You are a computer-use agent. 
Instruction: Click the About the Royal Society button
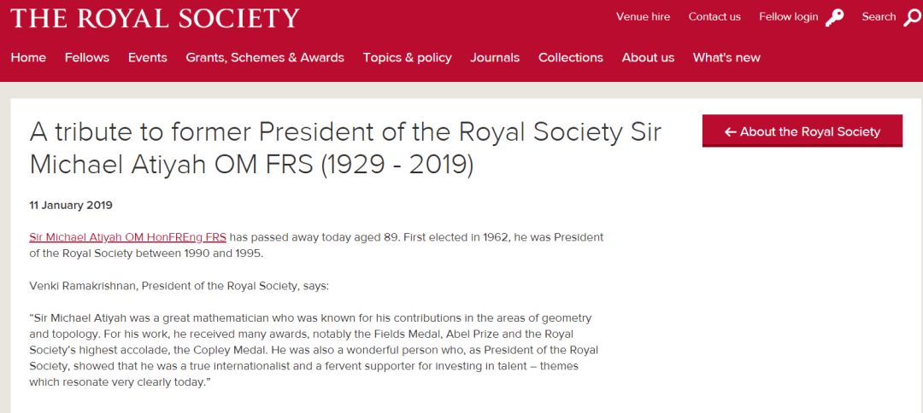click(802, 131)
